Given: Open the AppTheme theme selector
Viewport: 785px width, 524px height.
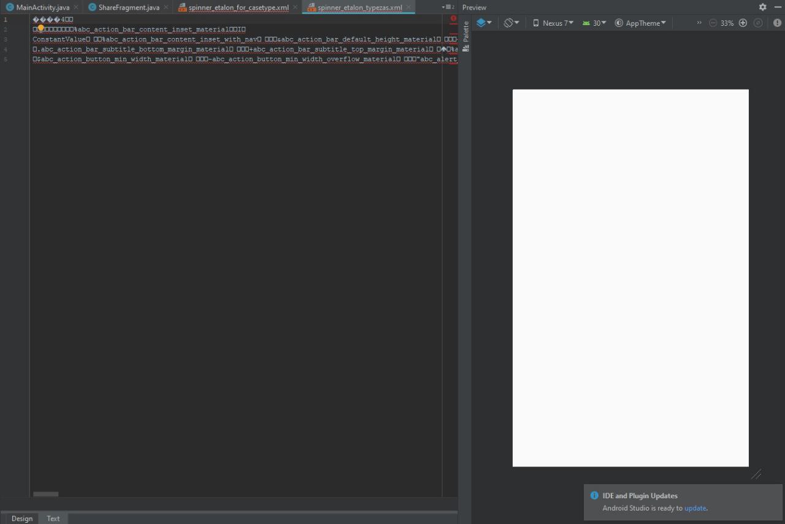Looking at the screenshot, I should tap(640, 23).
